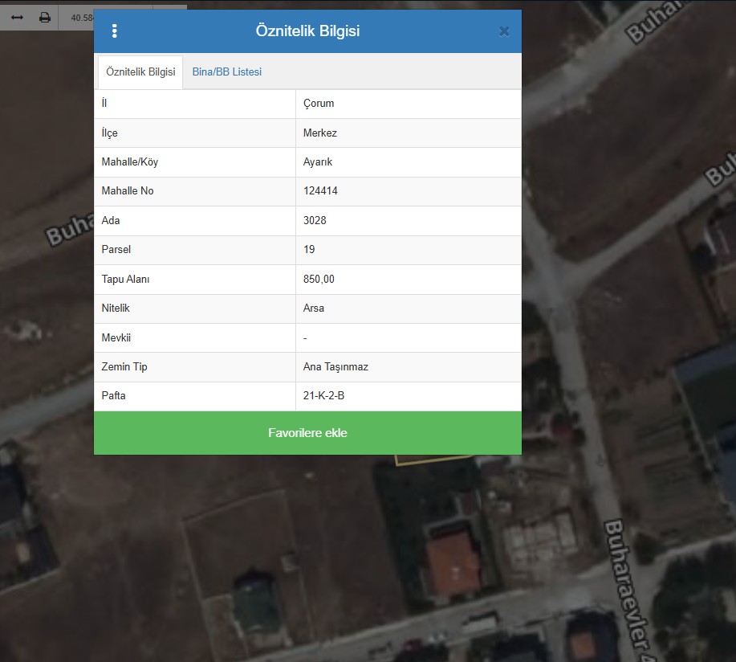Click the Ayarık neighborhood value
The image size is (736, 662).
(x=318, y=162)
